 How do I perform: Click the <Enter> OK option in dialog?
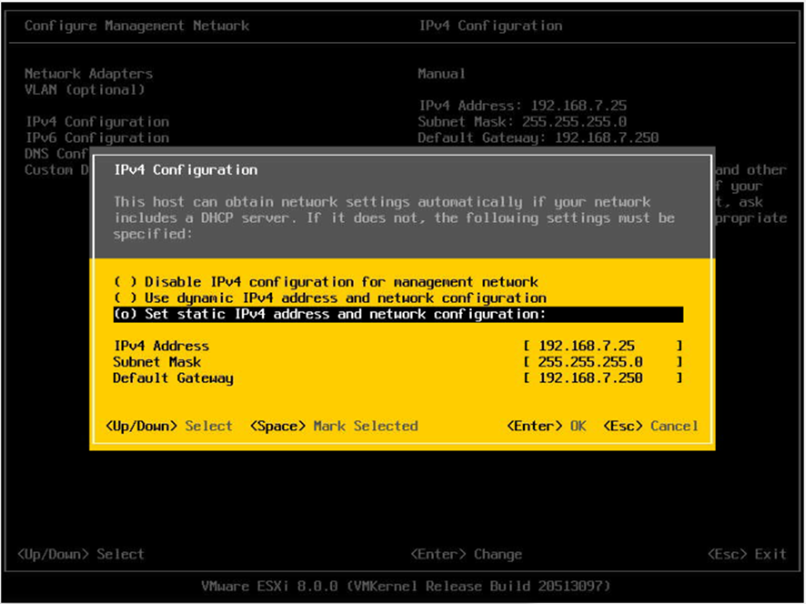(546, 426)
